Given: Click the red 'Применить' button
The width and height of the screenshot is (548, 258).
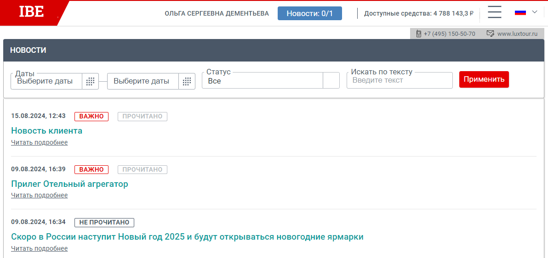Looking at the screenshot, I should [x=484, y=79].
